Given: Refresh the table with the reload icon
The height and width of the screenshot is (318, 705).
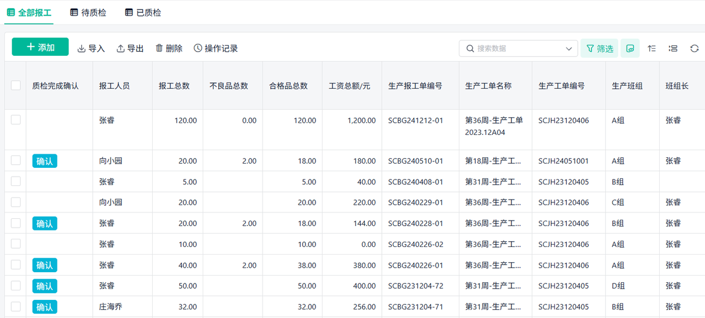Looking at the screenshot, I should pos(694,48).
